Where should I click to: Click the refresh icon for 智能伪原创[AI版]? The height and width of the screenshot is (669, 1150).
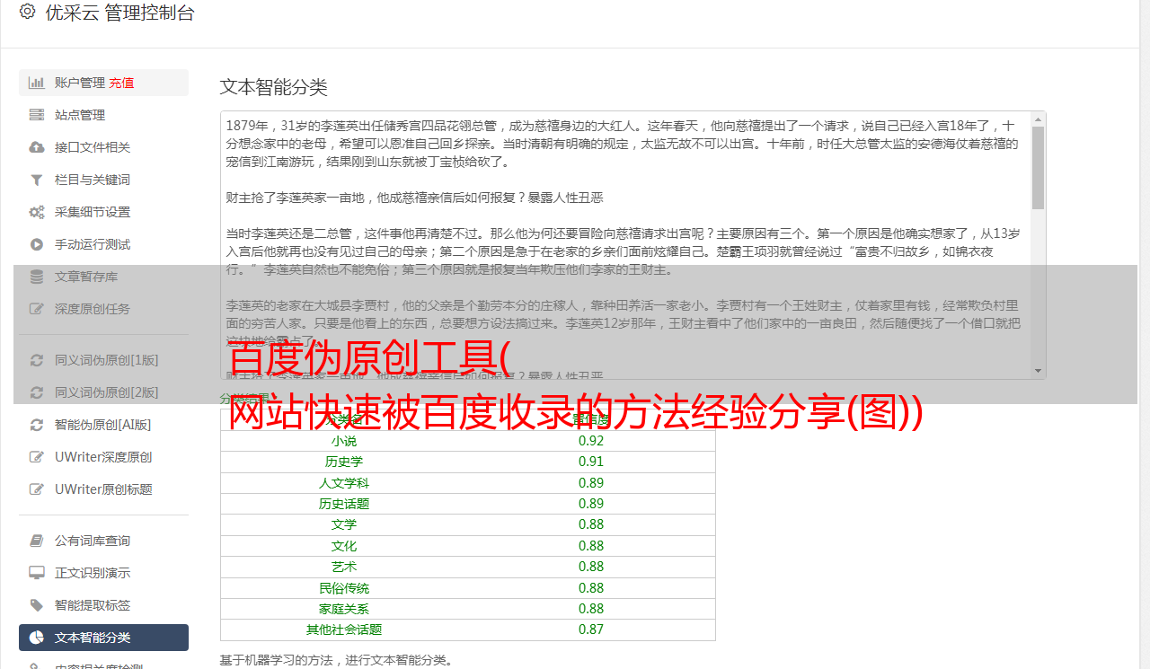[37, 425]
